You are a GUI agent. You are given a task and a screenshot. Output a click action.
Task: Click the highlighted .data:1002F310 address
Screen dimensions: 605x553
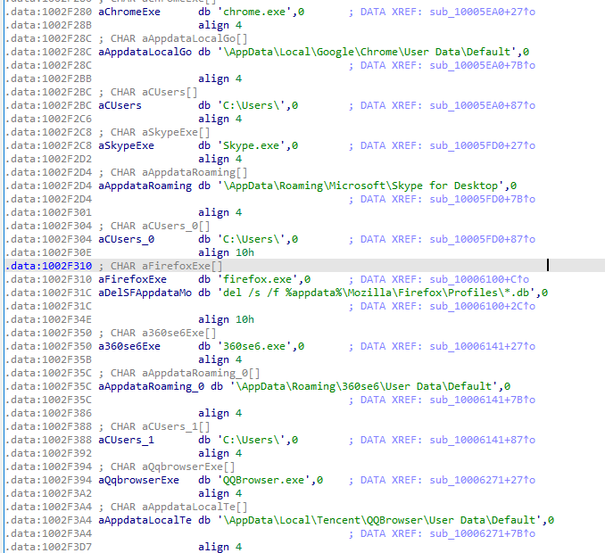click(x=49, y=266)
